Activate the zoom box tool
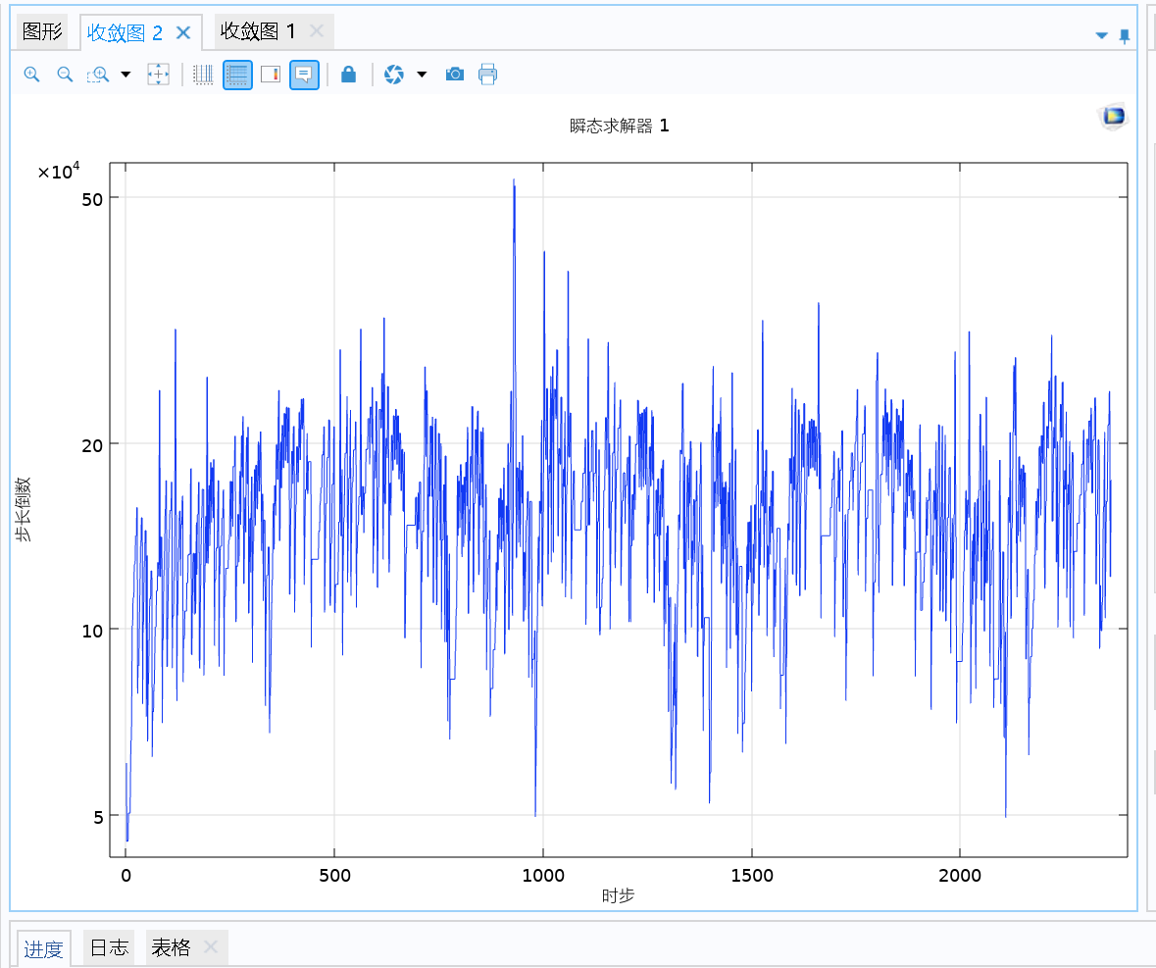 (x=98, y=75)
